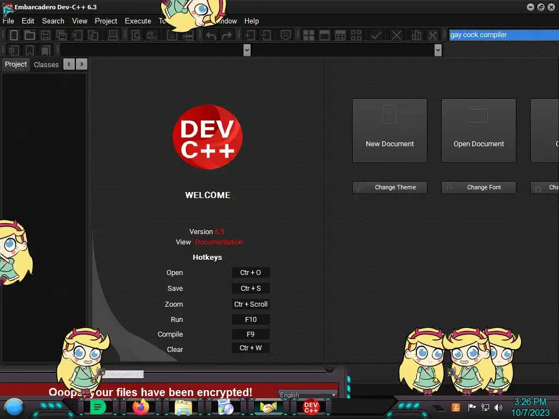Image resolution: width=559 pixels, height=419 pixels.
Task: Click the Save floppy-disk toolbar icon
Action: pyautogui.click(x=45, y=35)
